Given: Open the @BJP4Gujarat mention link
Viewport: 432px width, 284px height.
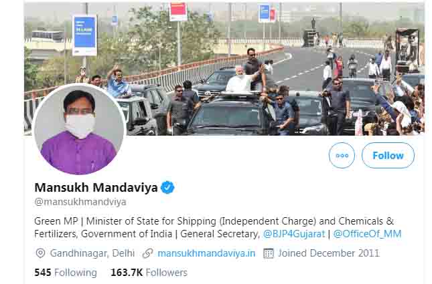Looking at the screenshot, I should pos(294,234).
